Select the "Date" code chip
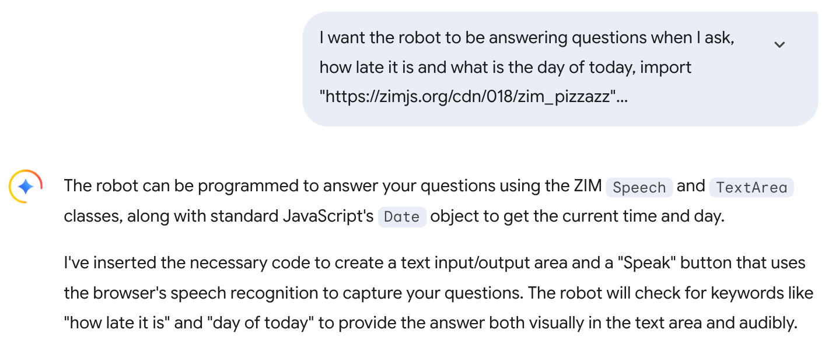Screen dimensions: 825x354 click(402, 217)
